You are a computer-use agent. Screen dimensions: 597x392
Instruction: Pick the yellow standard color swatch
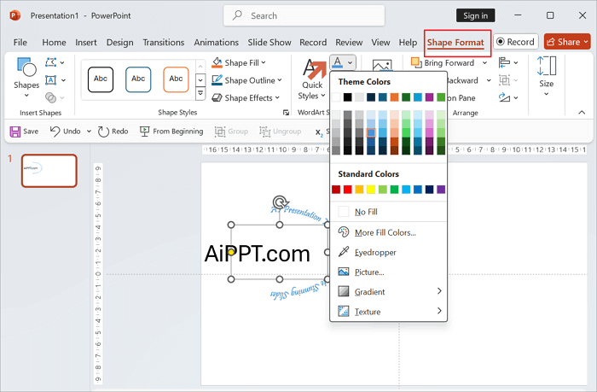371,190
